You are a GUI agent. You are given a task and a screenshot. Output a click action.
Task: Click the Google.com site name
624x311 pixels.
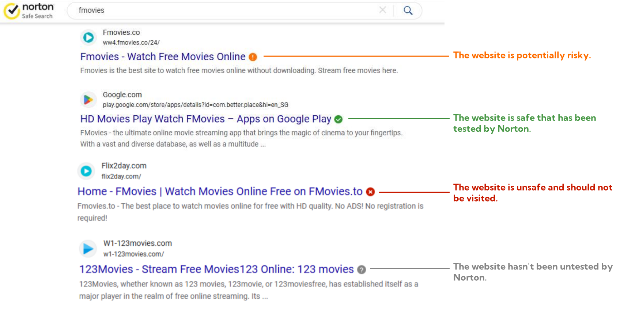point(122,95)
